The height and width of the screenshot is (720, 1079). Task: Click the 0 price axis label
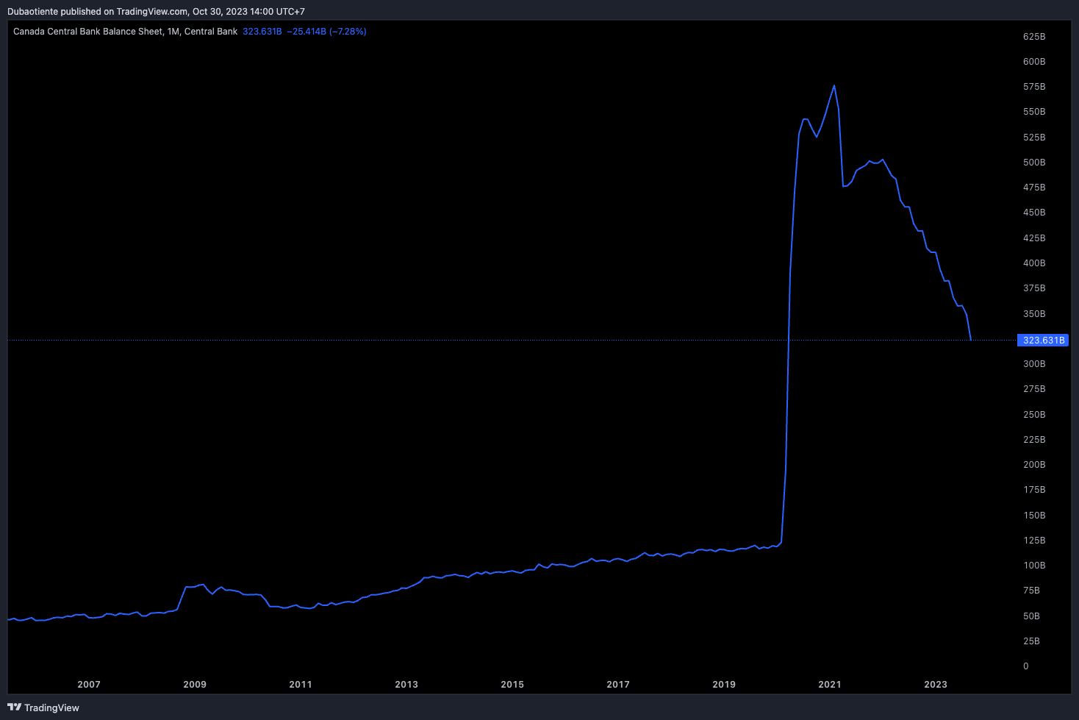tap(1026, 666)
